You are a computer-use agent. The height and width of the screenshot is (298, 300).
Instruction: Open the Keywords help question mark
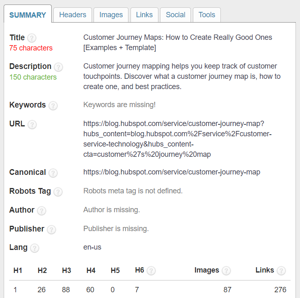tap(53, 105)
